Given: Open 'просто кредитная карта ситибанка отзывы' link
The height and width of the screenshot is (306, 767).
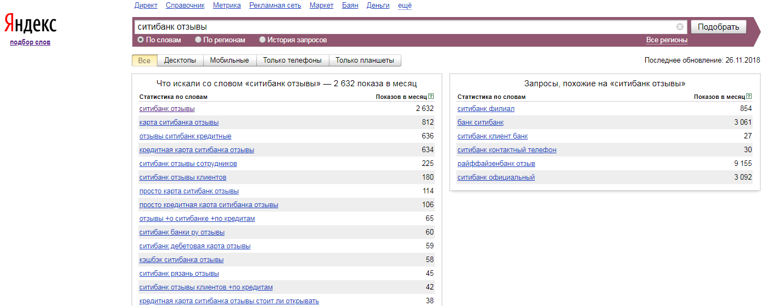Looking at the screenshot, I should click(x=209, y=205).
